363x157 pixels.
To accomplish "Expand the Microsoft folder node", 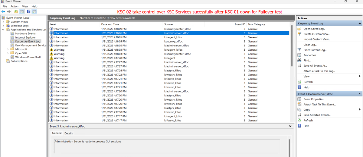I will 8,49.
